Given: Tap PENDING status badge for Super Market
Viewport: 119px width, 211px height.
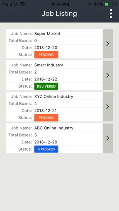Looking at the screenshot, I should click(46, 55).
